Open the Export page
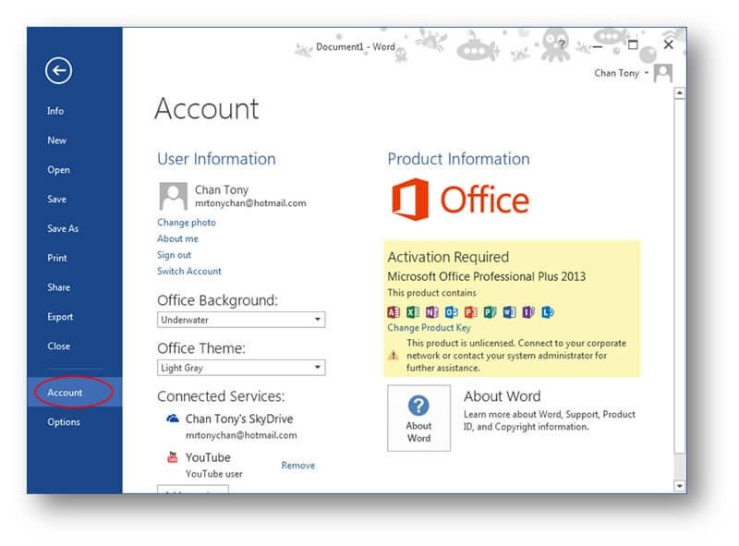 click(x=60, y=317)
